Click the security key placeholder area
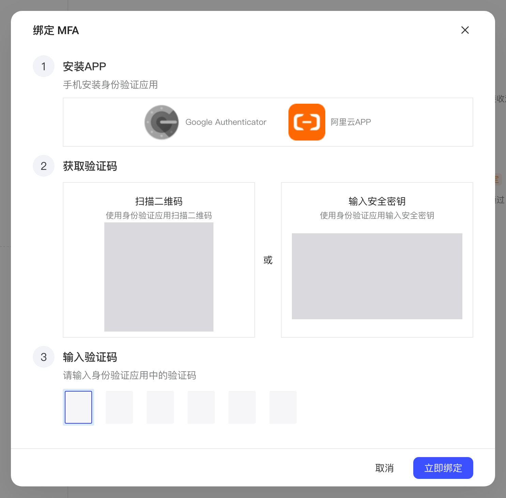This screenshot has height=498, width=506. (377, 276)
